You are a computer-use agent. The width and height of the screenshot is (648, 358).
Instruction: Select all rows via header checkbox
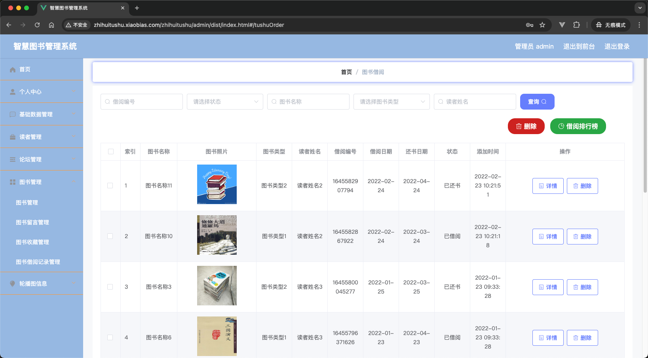tap(111, 152)
